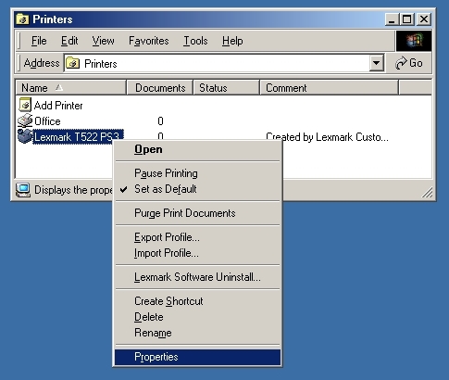Expand the Address bar dropdown arrow
This screenshot has width=449, height=380.
[x=377, y=63]
